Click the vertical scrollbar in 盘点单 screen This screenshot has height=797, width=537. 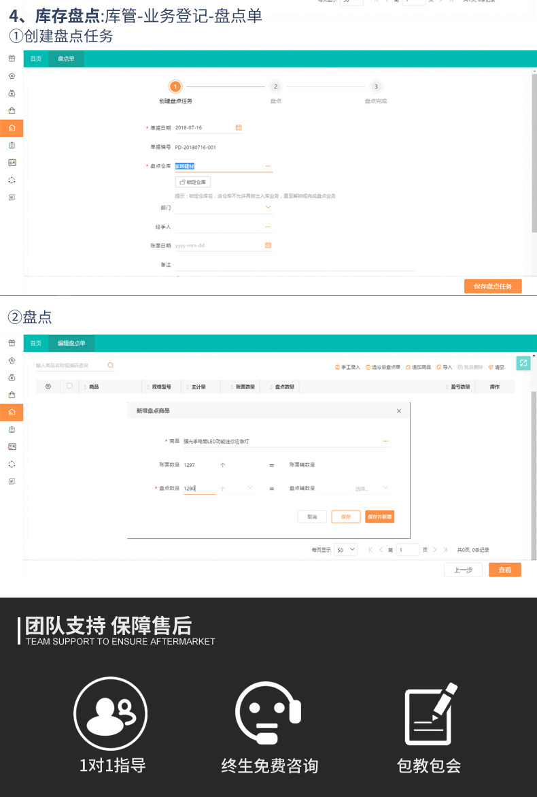pos(534,152)
